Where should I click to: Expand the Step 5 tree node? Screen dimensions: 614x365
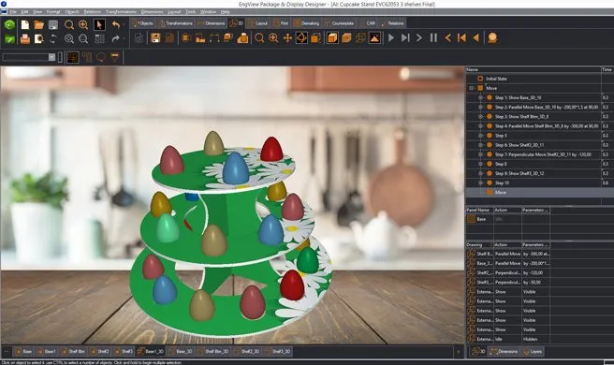[480, 136]
